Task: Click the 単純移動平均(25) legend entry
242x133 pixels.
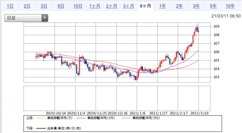Action: click(x=101, y=118)
